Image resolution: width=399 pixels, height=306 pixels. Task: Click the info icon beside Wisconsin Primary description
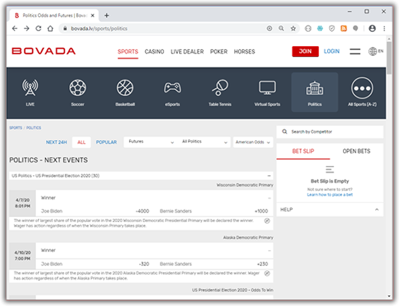(x=267, y=221)
